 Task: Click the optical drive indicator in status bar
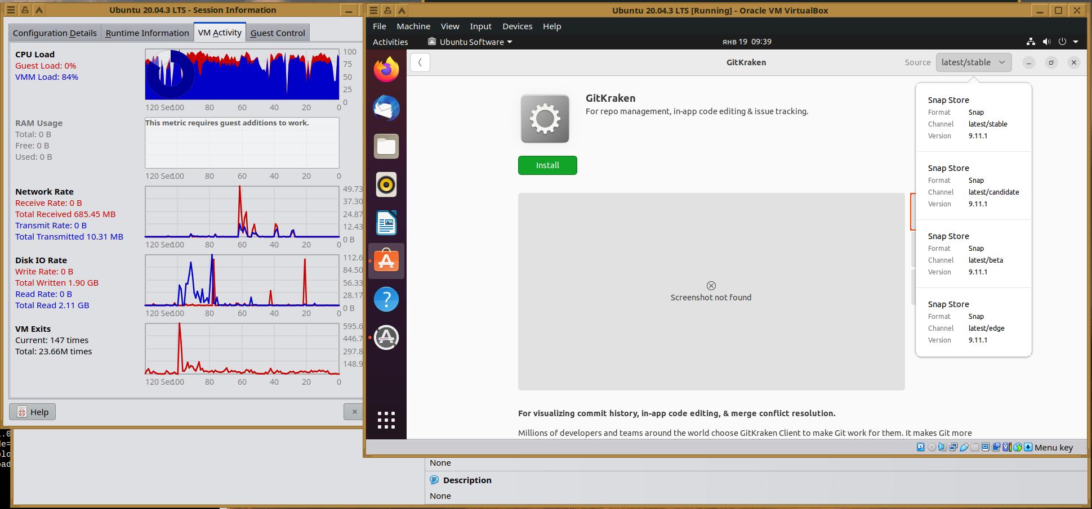tap(931, 447)
